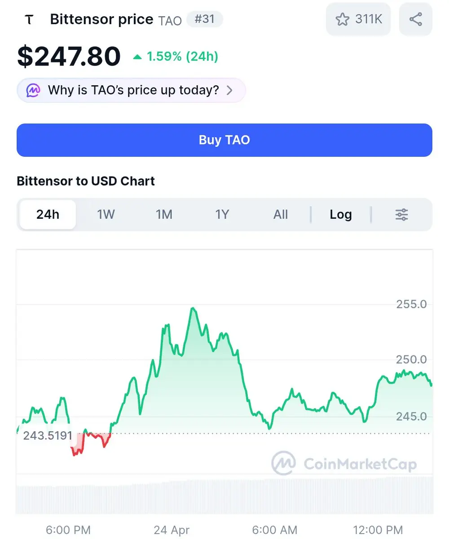Select the 24h chart range tab

48,215
